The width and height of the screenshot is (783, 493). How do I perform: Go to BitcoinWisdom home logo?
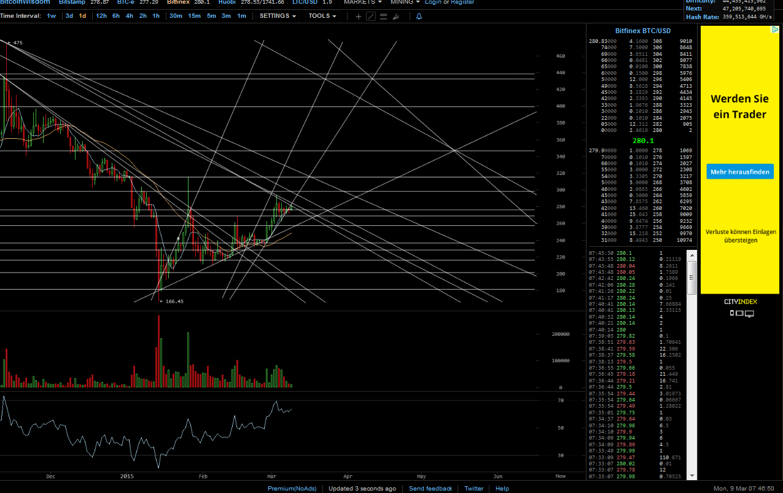tap(25, 2)
